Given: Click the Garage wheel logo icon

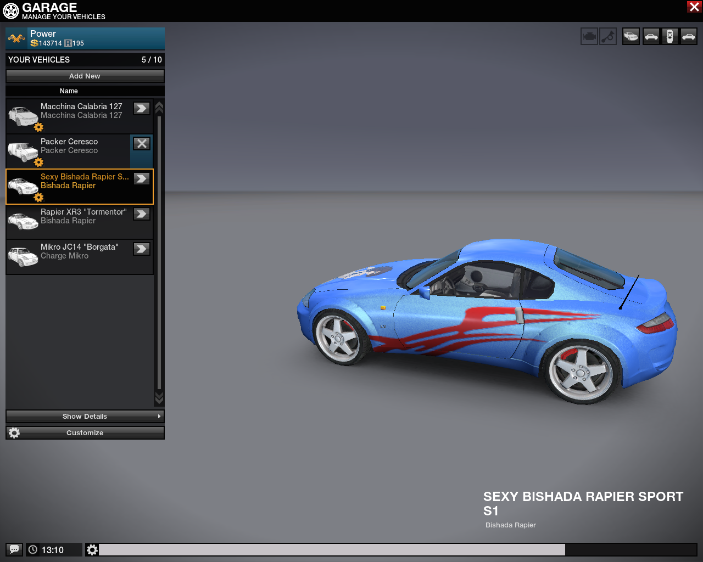Looking at the screenshot, I should click(11, 10).
